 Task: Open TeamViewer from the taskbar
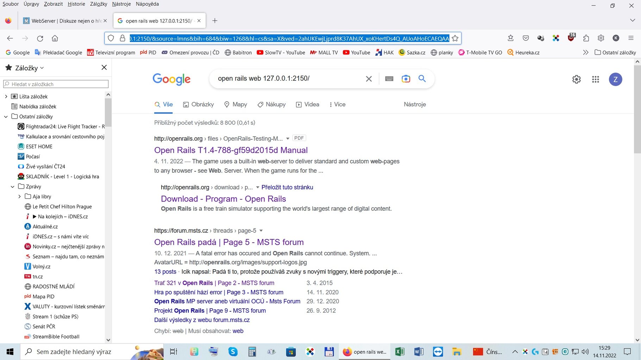[438, 352]
